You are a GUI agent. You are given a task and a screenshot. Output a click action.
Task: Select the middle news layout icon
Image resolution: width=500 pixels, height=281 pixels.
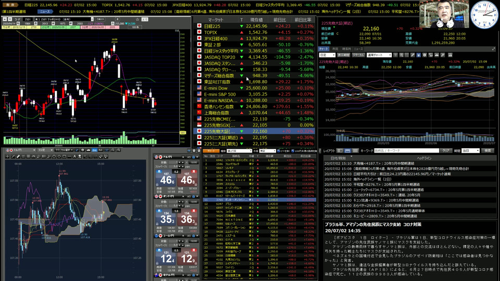coord(347,150)
